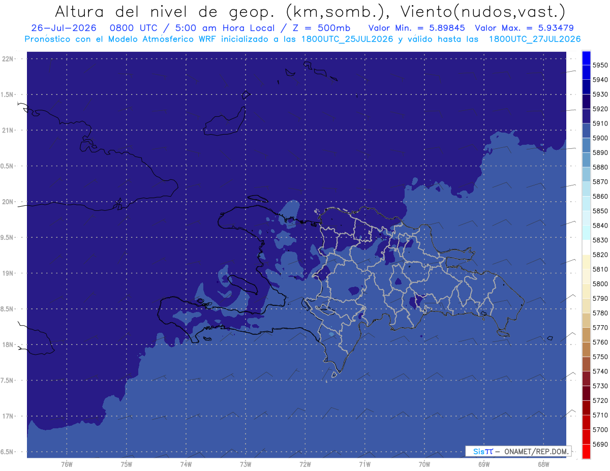Click the '5910' color scale value

click(600, 123)
